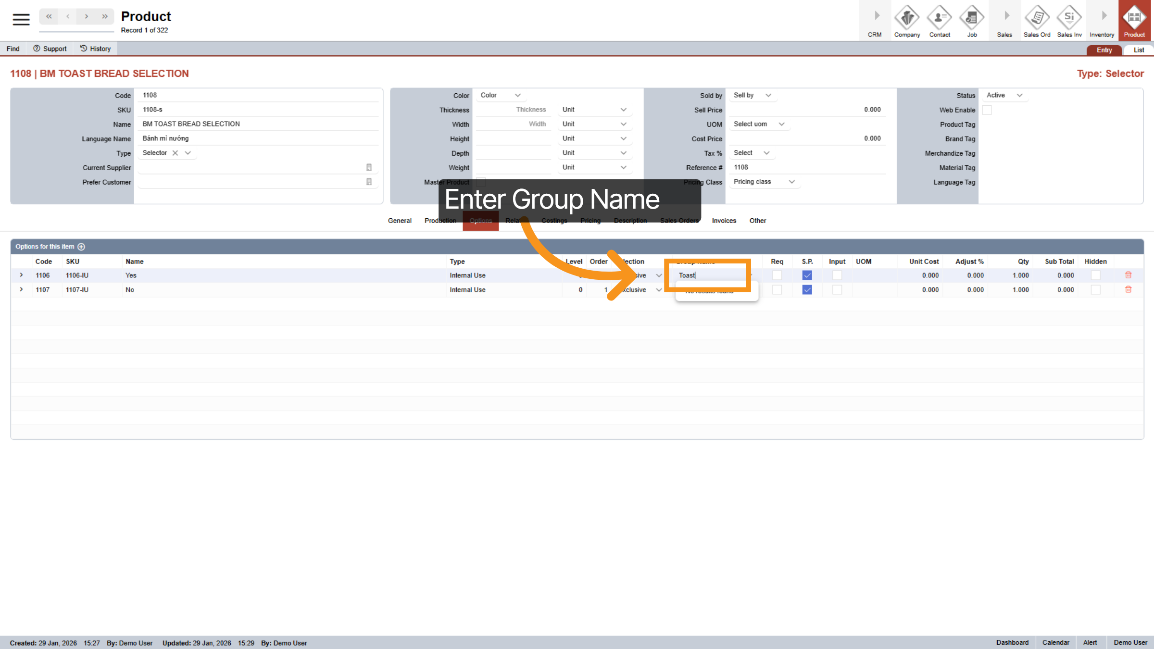1154x649 pixels.
Task: Open the hamburger navigation menu
Action: (20, 19)
